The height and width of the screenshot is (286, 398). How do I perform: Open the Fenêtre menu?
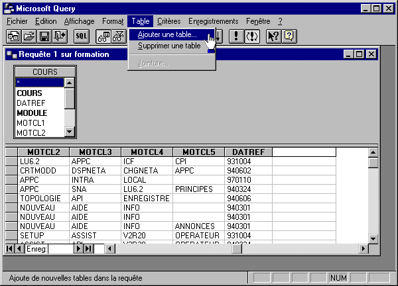point(258,21)
